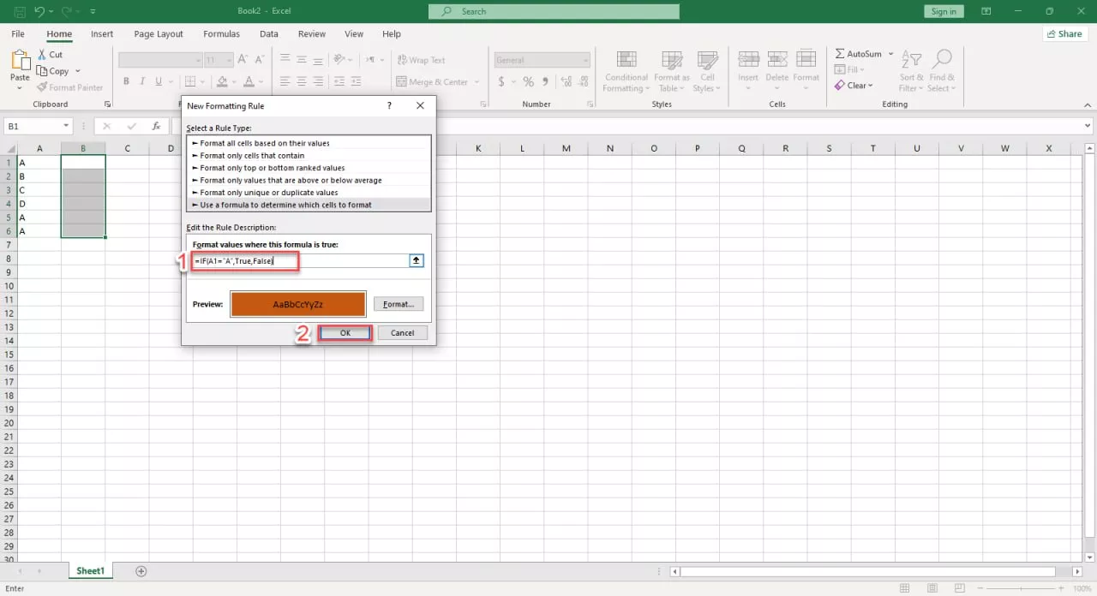Click the Comma Style icon
The height and width of the screenshot is (596, 1097).
[545, 82]
